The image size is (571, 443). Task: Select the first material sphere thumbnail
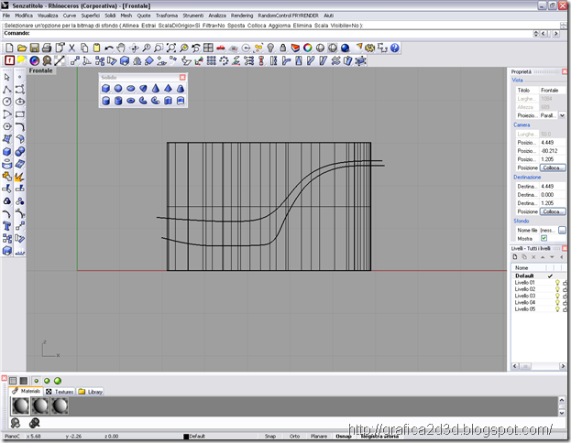[20, 405]
